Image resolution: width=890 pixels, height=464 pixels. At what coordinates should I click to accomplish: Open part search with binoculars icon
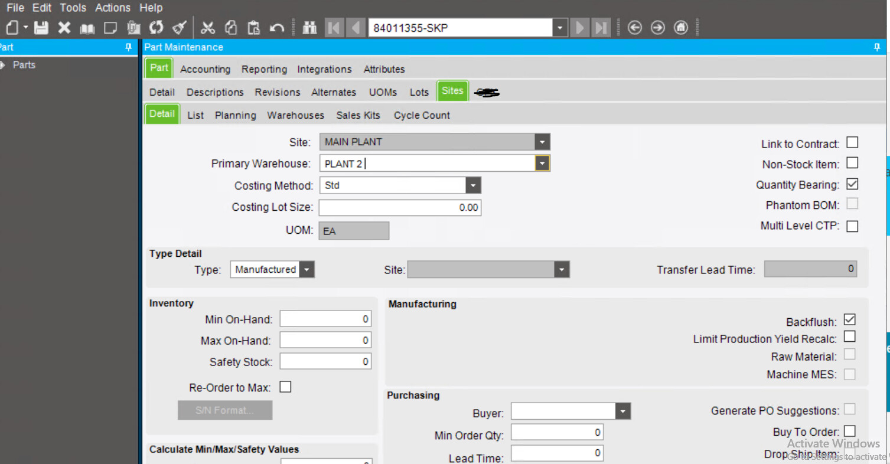[x=310, y=28]
